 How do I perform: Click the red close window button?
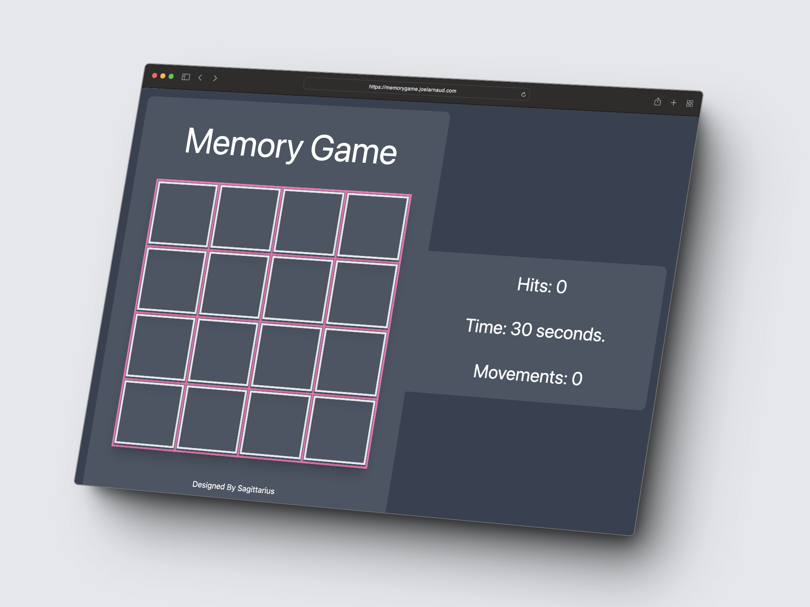click(x=154, y=75)
